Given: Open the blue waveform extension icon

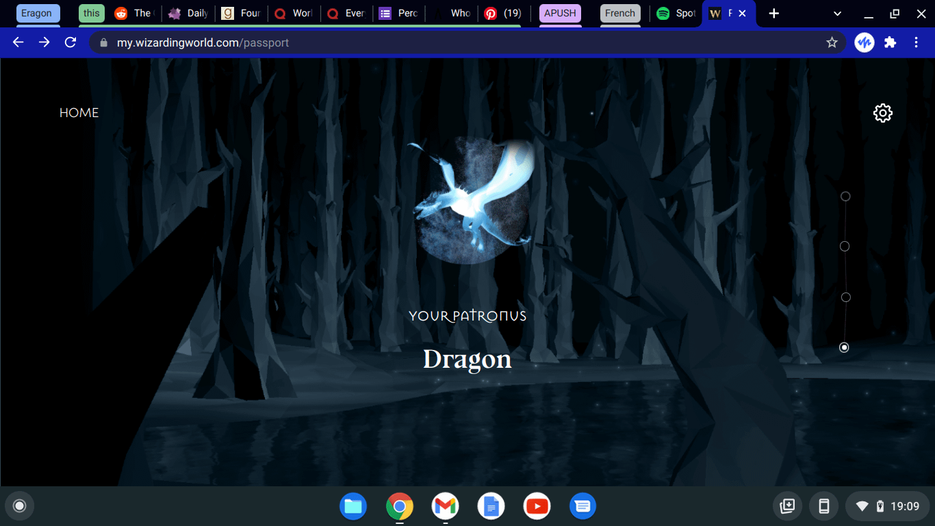Looking at the screenshot, I should [864, 42].
